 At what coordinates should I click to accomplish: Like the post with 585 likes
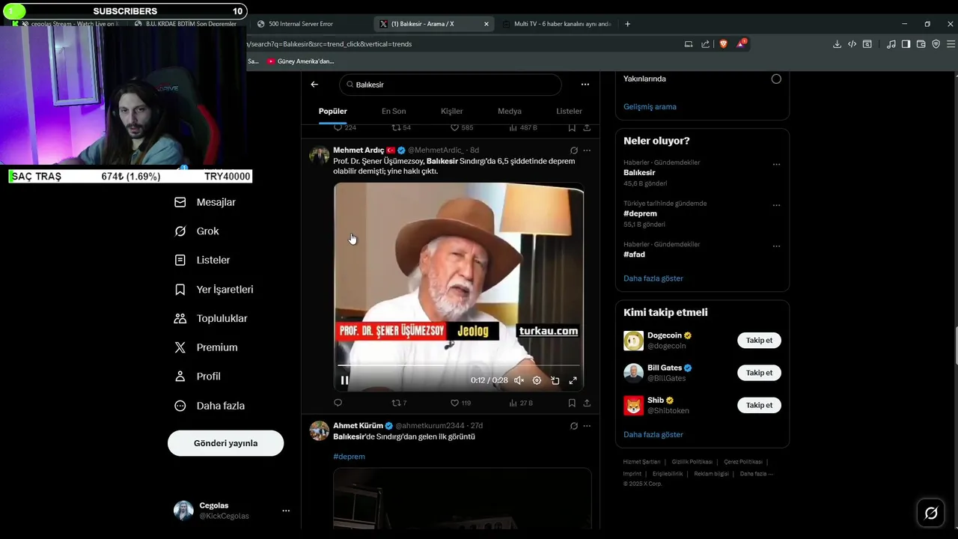click(x=461, y=128)
